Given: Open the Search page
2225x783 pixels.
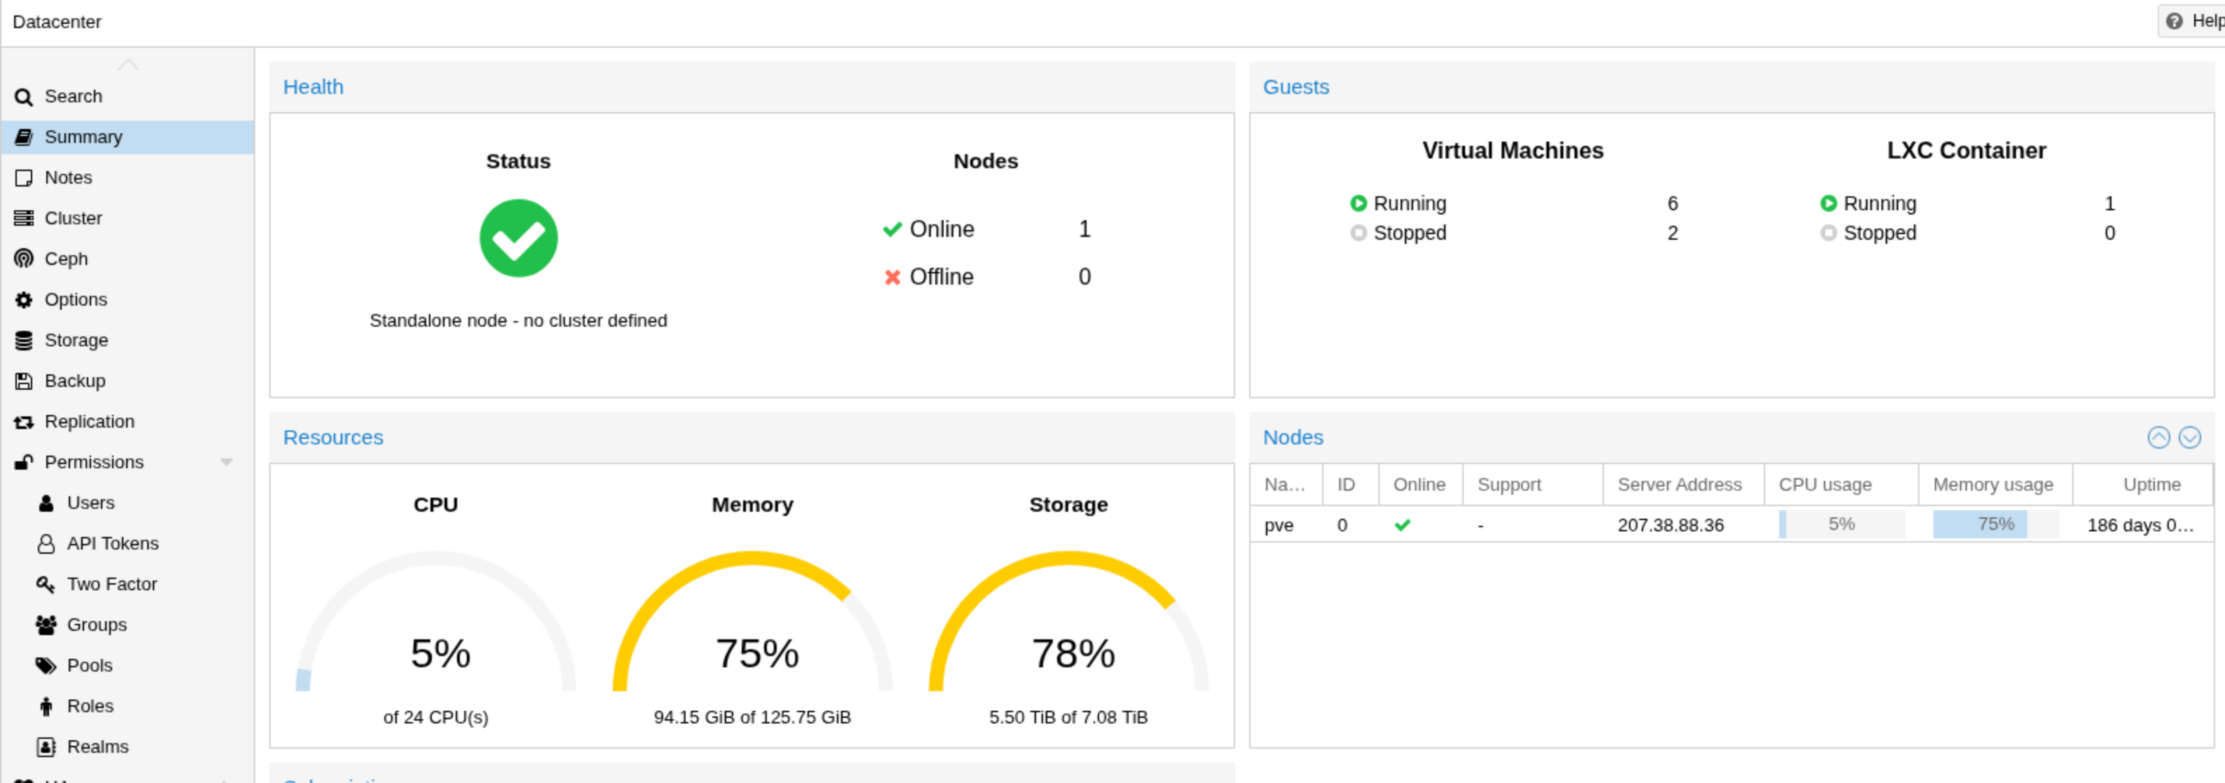Looking at the screenshot, I should 73,96.
